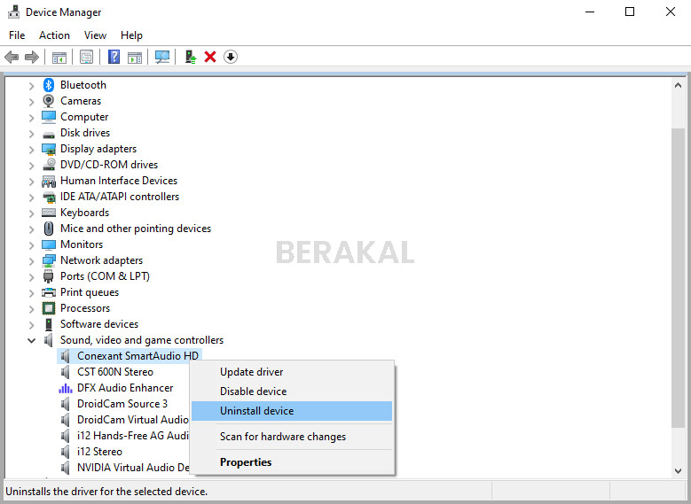This screenshot has height=504, width=691.
Task: Open the Help menu
Action: tap(131, 35)
